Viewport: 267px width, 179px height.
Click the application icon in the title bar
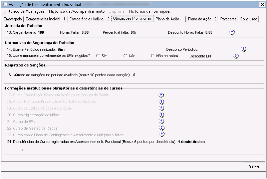(4, 4)
